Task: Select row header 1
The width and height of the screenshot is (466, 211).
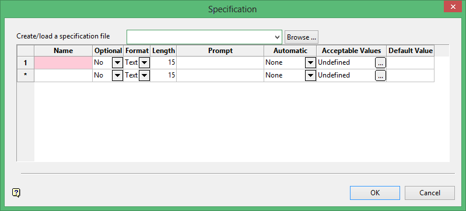Action: coord(26,63)
